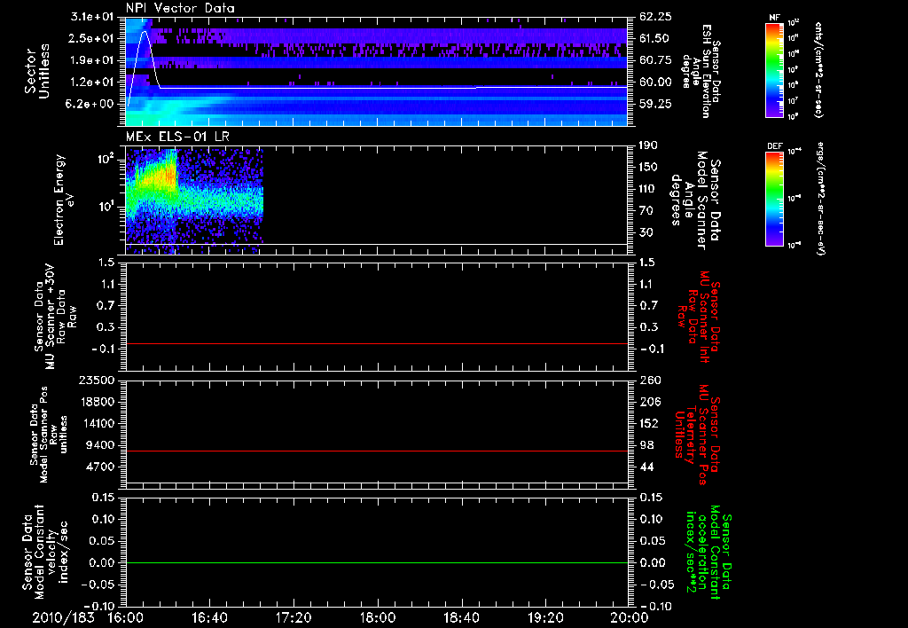Click the "DEF" label above the color bar

(774, 146)
